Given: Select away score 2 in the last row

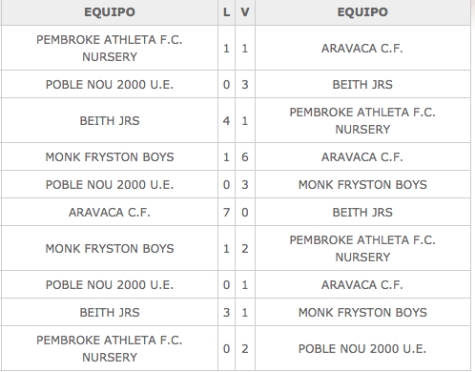Looking at the screenshot, I should pos(245,349).
